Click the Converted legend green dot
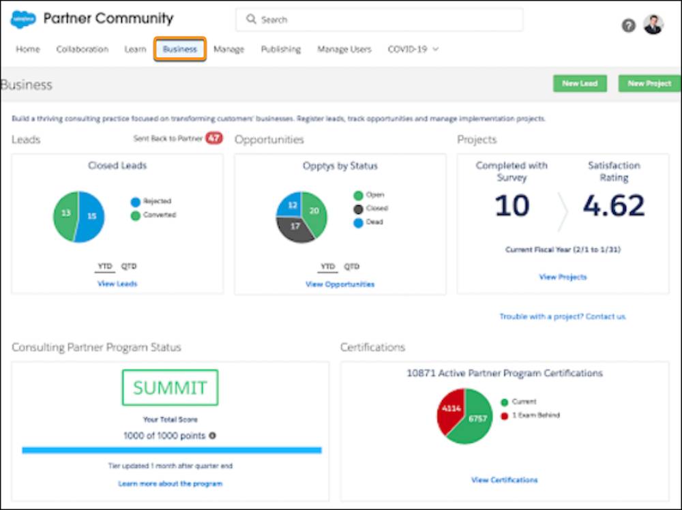The width and height of the screenshot is (682, 510). point(136,215)
